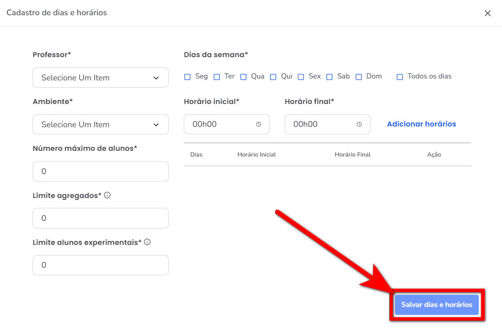Focus the Horário final time field

click(x=327, y=124)
